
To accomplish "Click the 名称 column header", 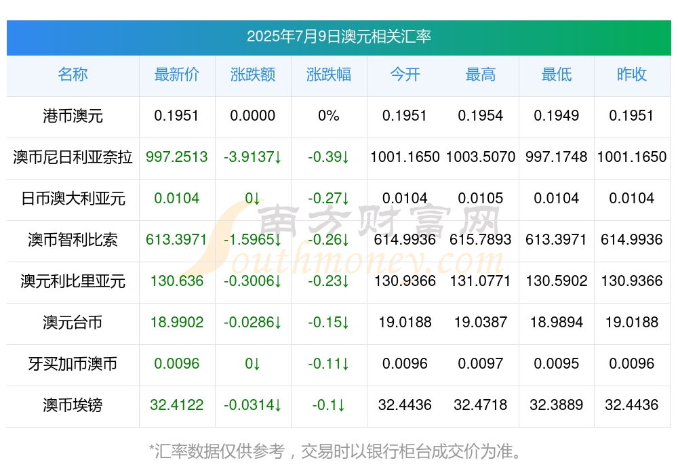I will (x=73, y=75).
